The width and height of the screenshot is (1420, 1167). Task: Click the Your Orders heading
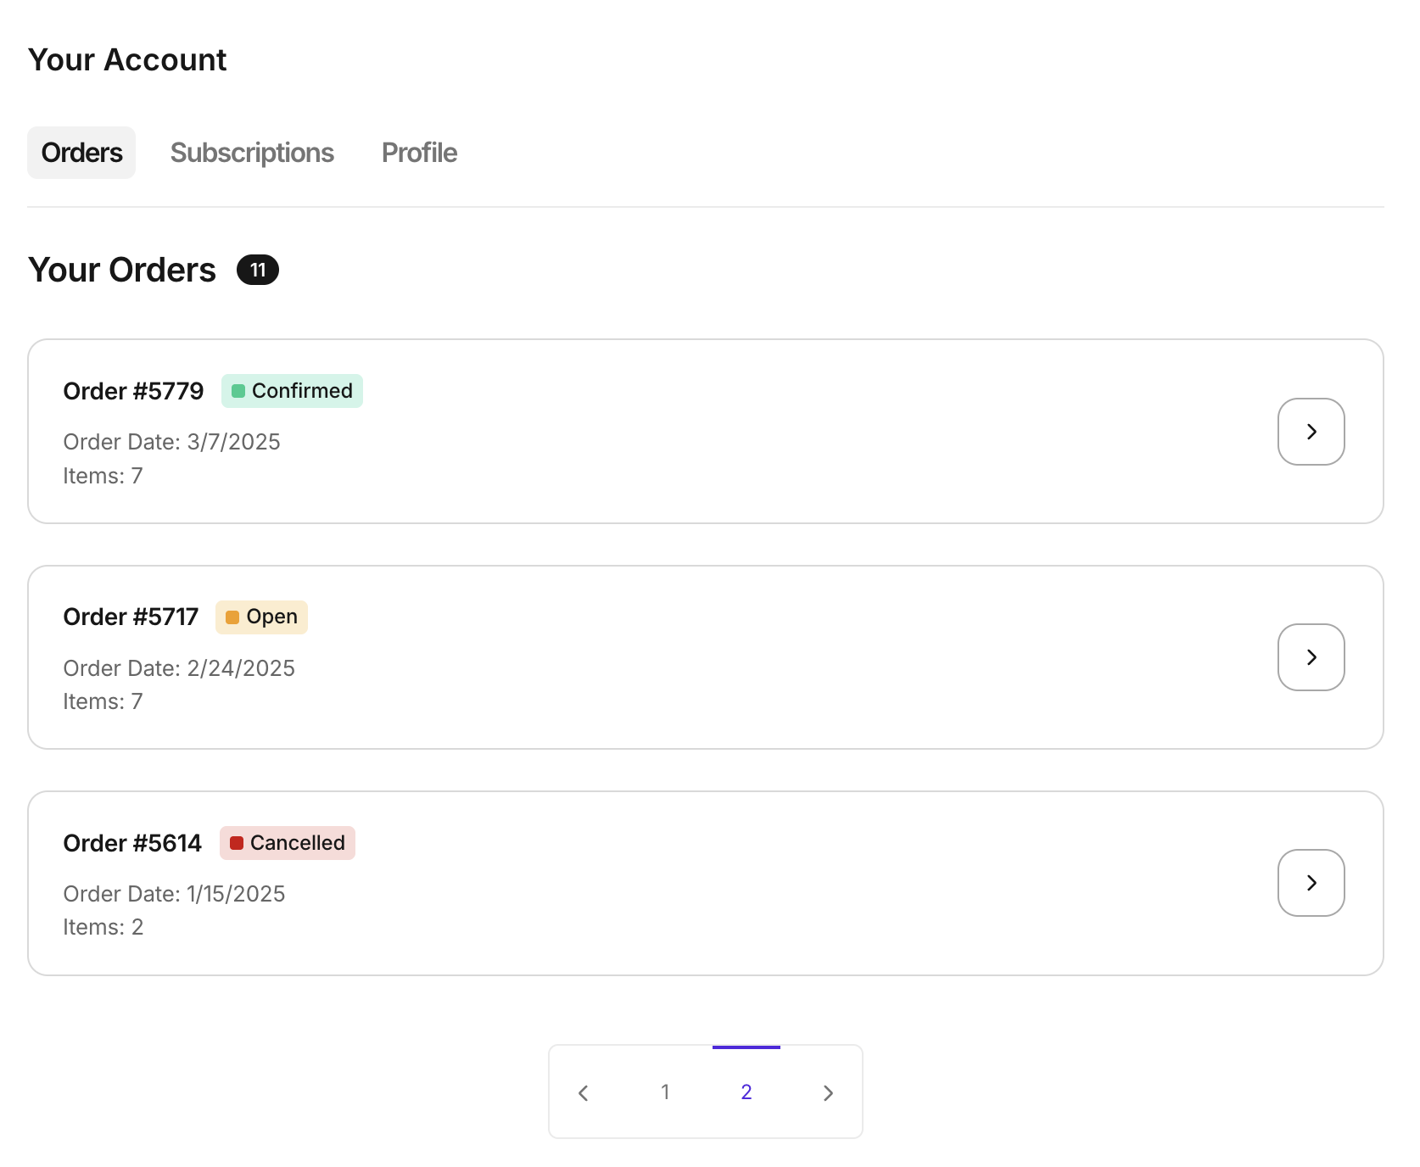(x=122, y=270)
